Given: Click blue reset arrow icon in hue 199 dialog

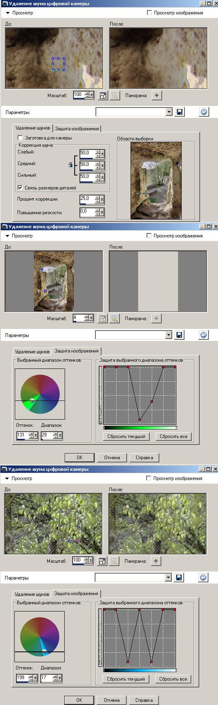Looking at the screenshot, I should [203, 578].
